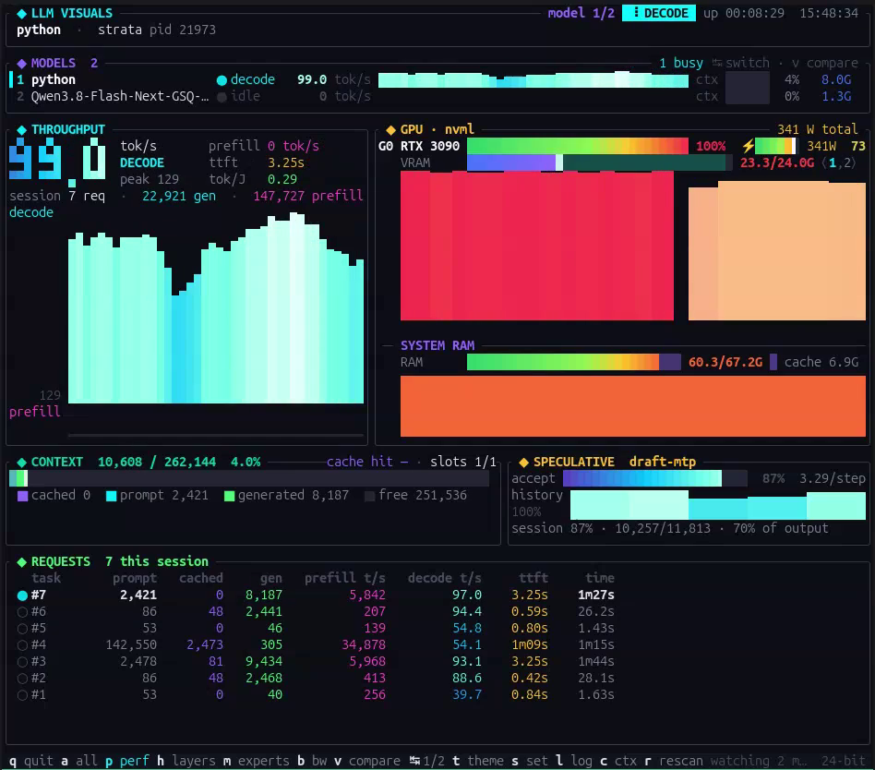This screenshot has width=875, height=770.
Task: Select request #7 radio marker
Action: click(x=22, y=596)
